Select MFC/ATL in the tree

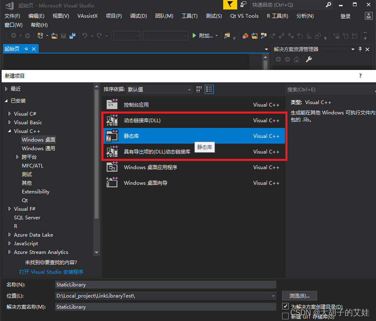[x=33, y=165]
